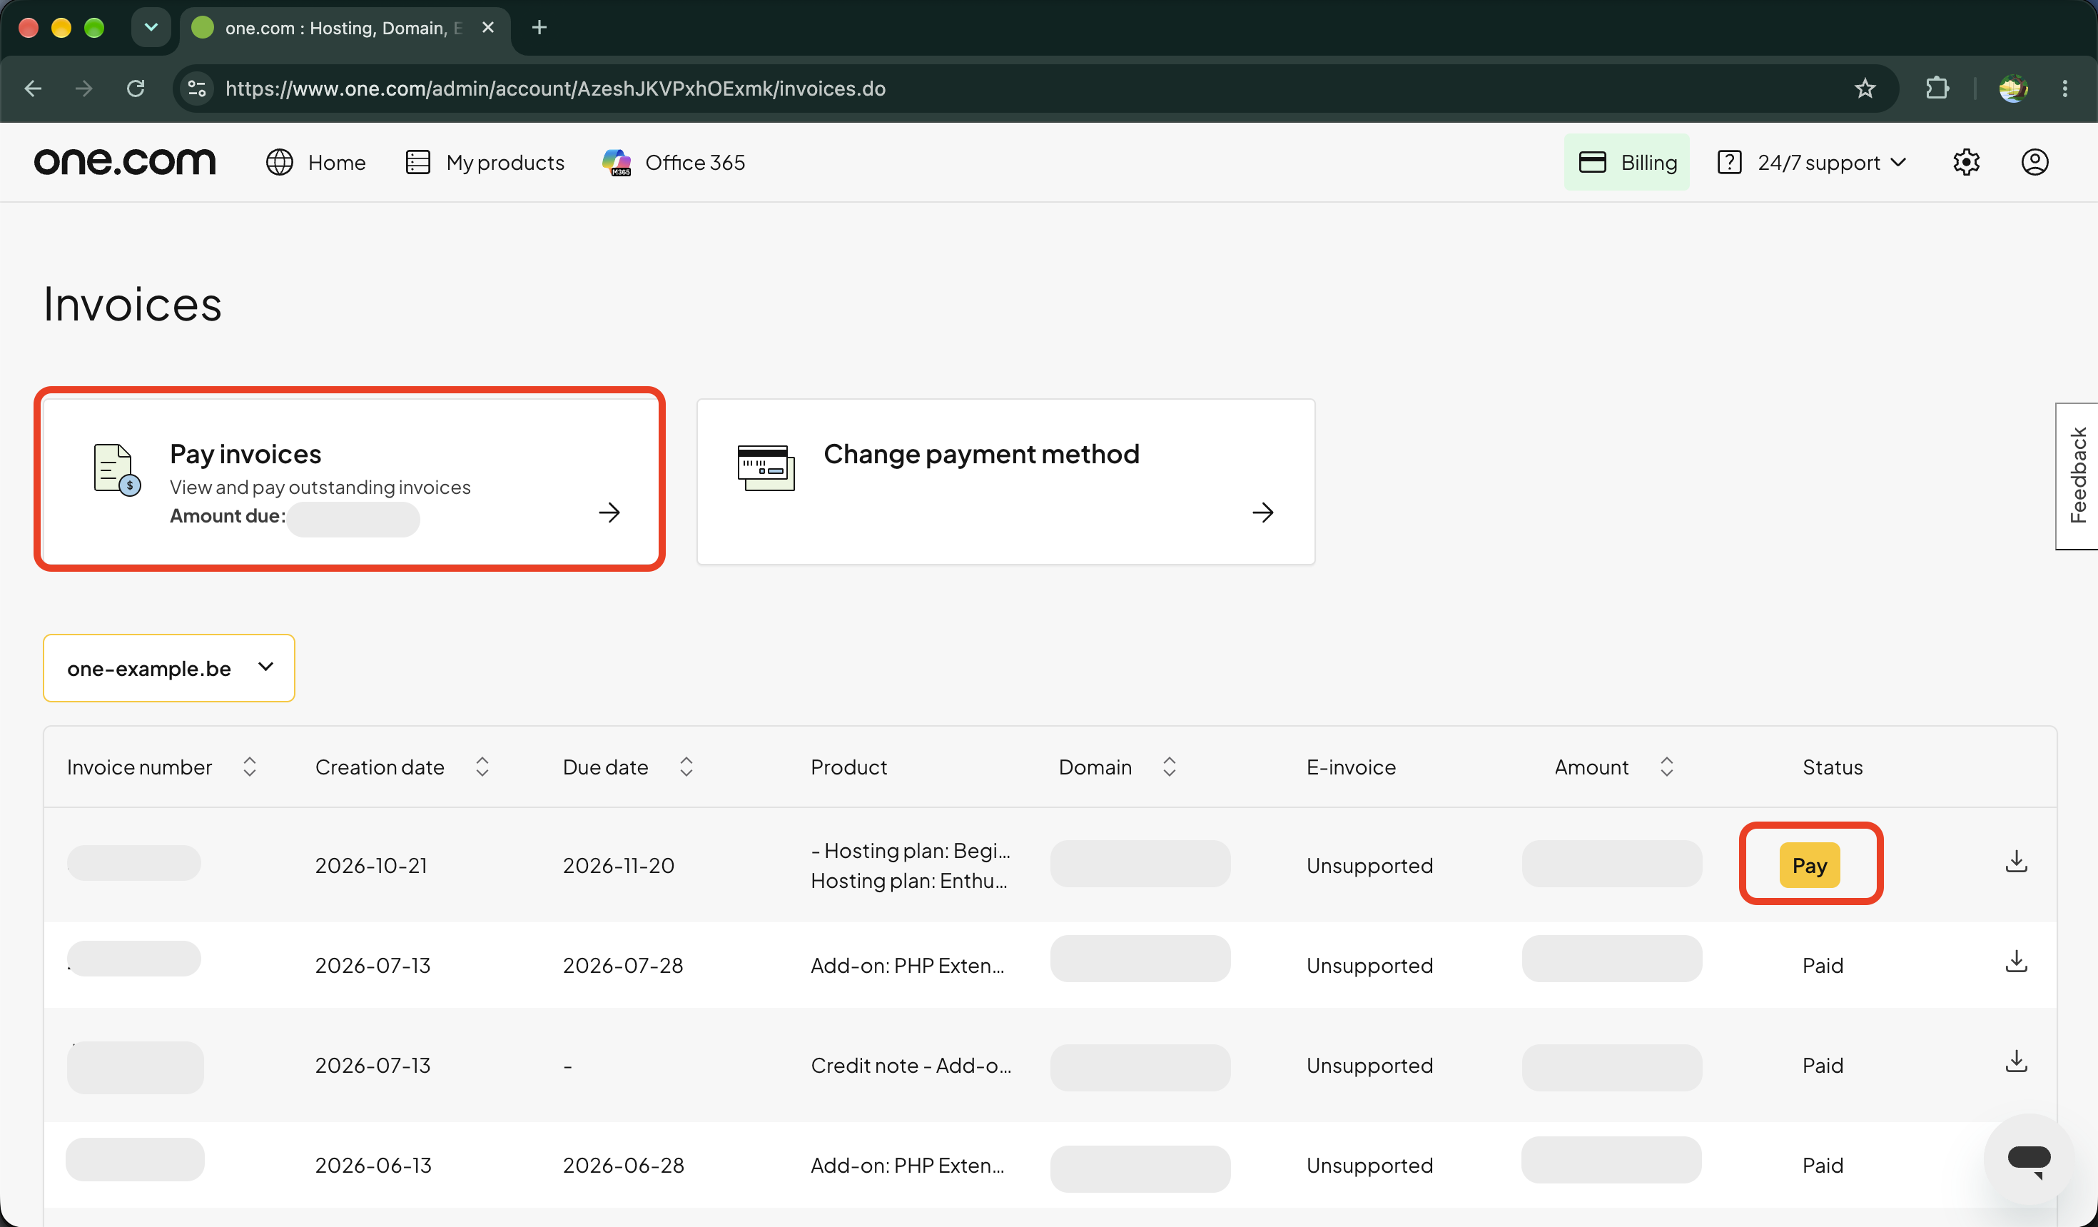Expand the 24/7 support menu
The width and height of the screenshot is (2098, 1227).
click(x=1812, y=163)
